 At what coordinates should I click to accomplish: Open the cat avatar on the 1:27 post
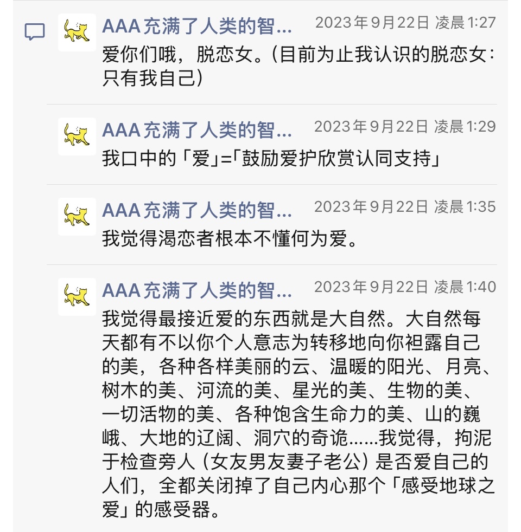(77, 32)
